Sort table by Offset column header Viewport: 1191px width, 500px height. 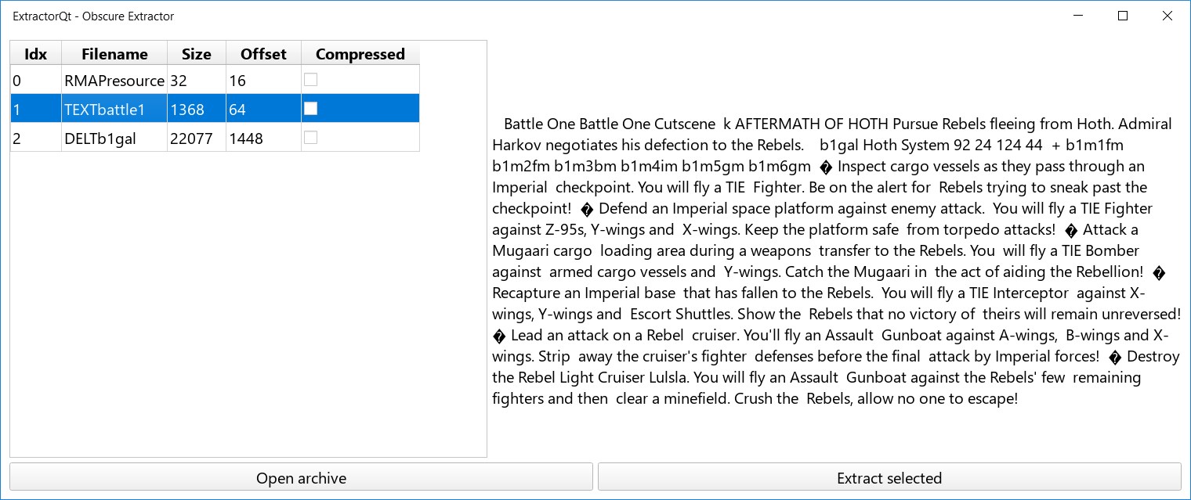point(263,54)
